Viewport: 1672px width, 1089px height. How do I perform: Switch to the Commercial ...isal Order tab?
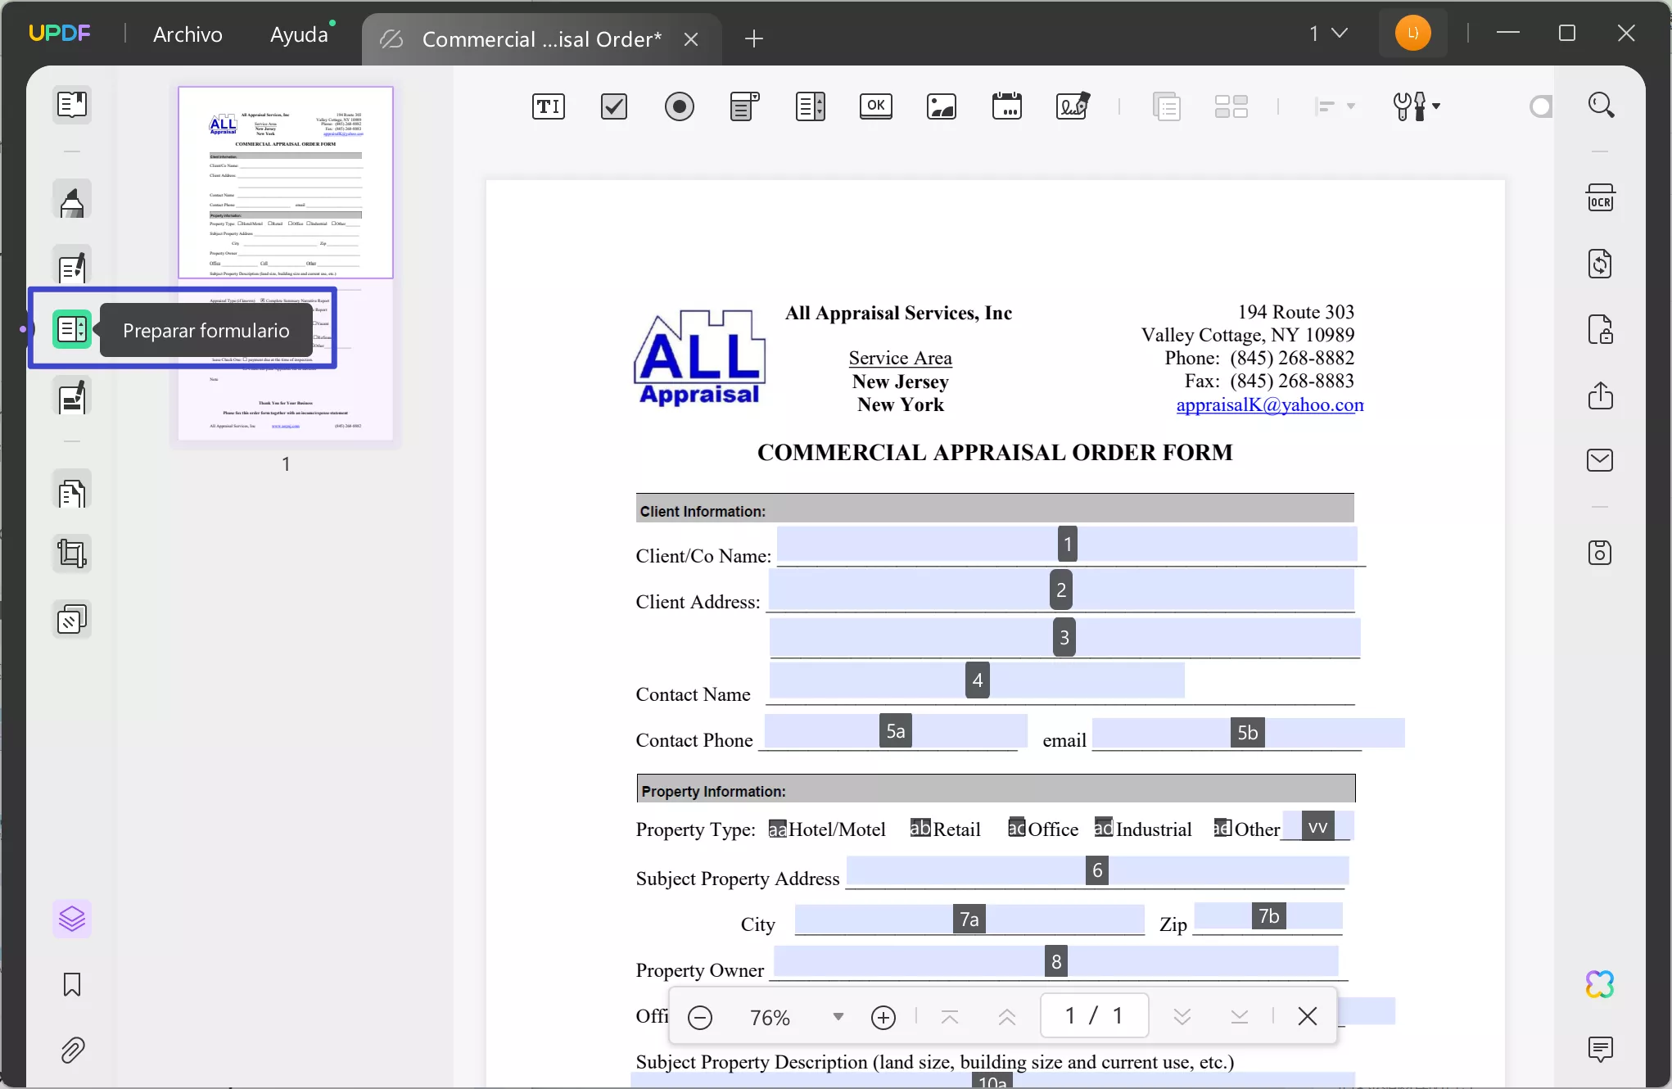(540, 39)
